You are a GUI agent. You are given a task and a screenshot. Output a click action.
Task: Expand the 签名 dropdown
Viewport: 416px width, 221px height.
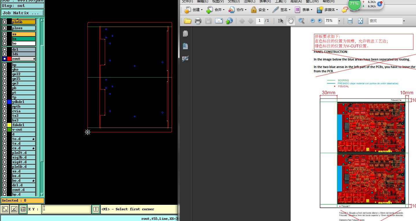click(x=289, y=10)
